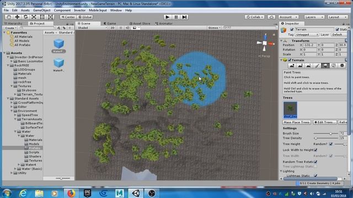Click Edit Trees button
This screenshot has width=353, height=198.
coord(325,122)
